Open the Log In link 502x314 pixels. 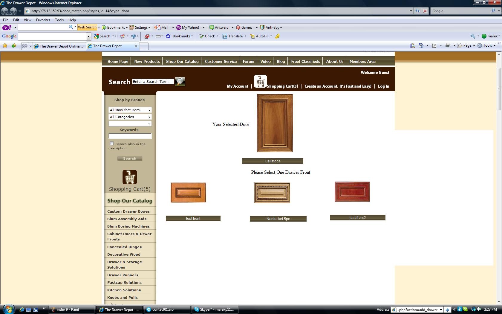point(383,86)
